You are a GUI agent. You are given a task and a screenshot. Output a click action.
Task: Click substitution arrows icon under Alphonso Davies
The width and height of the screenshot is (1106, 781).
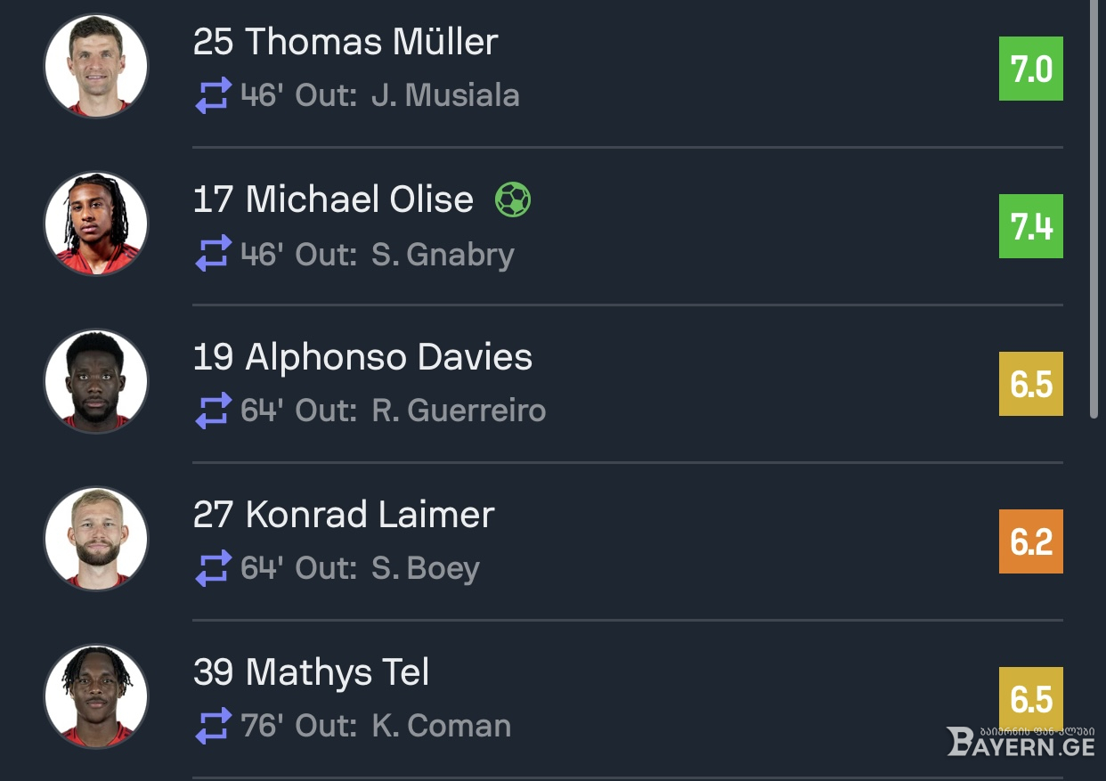tap(213, 411)
